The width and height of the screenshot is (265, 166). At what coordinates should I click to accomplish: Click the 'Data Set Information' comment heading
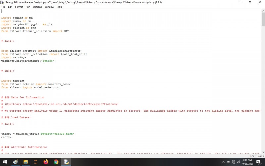coord(23,97)
